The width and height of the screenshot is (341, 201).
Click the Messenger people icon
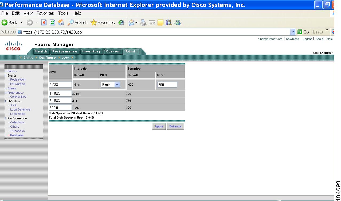pyautogui.click(x=178, y=23)
